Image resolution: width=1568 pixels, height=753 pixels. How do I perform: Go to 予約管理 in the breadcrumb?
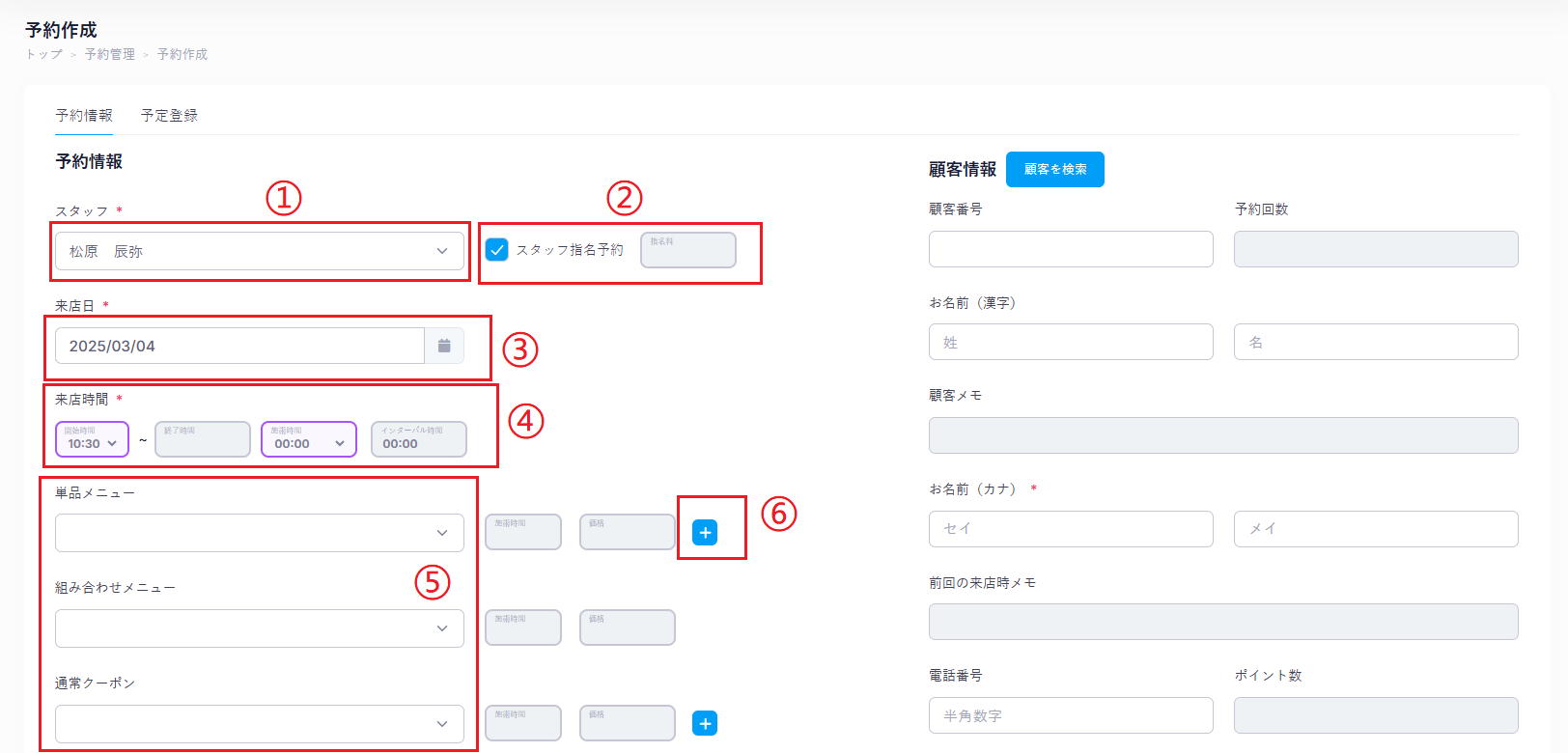(x=110, y=54)
